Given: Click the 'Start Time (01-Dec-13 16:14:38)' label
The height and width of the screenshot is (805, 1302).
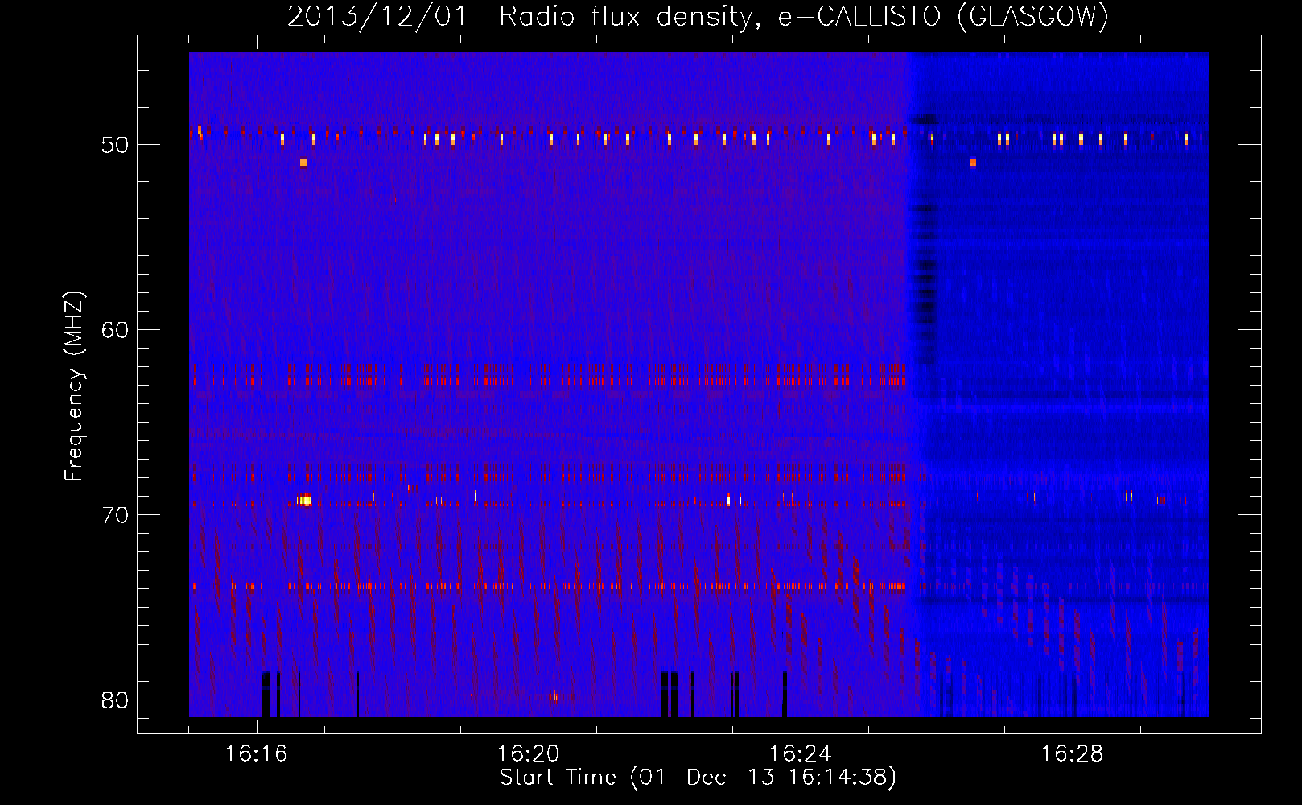Looking at the screenshot, I should click(x=698, y=778).
